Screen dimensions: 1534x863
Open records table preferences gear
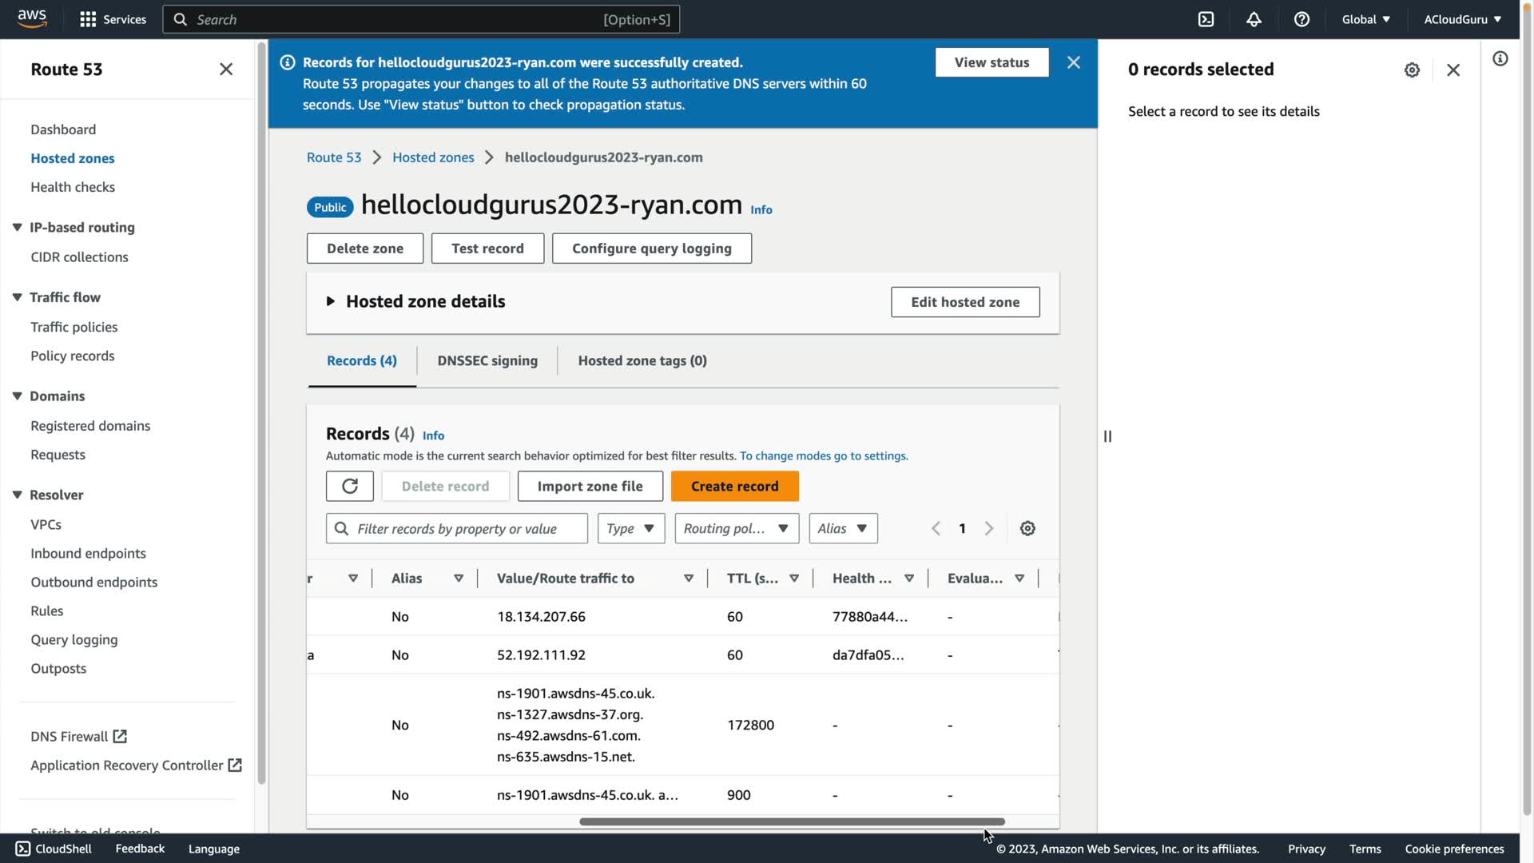point(1027,528)
